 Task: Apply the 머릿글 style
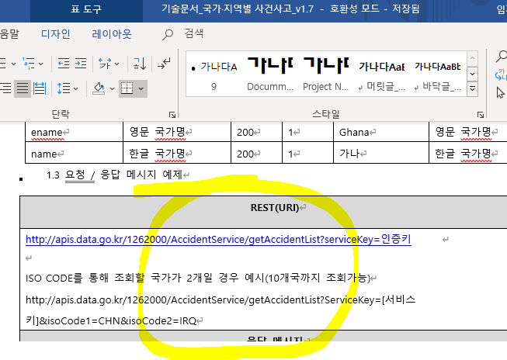pyautogui.click(x=381, y=74)
